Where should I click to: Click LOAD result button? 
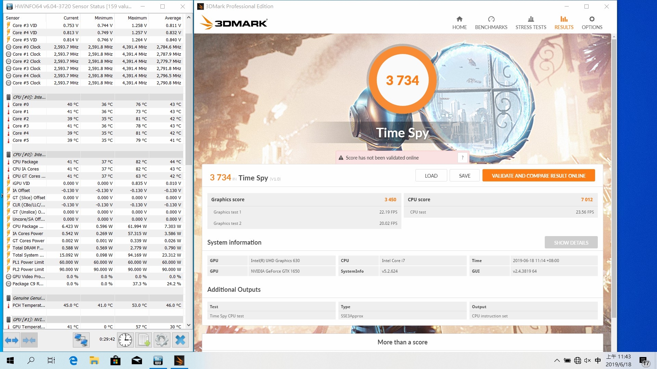point(431,176)
